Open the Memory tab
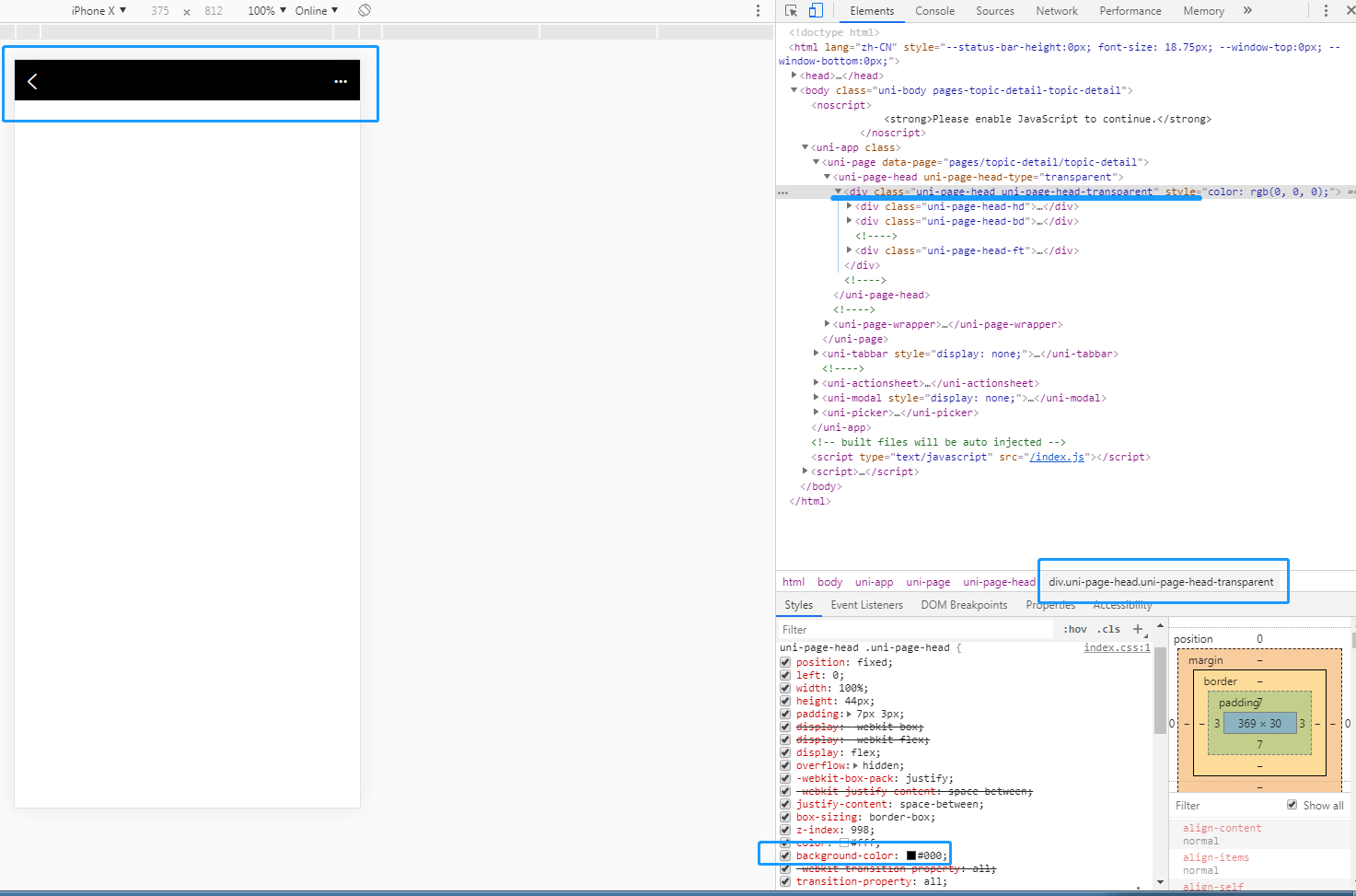1356x896 pixels. click(1204, 11)
